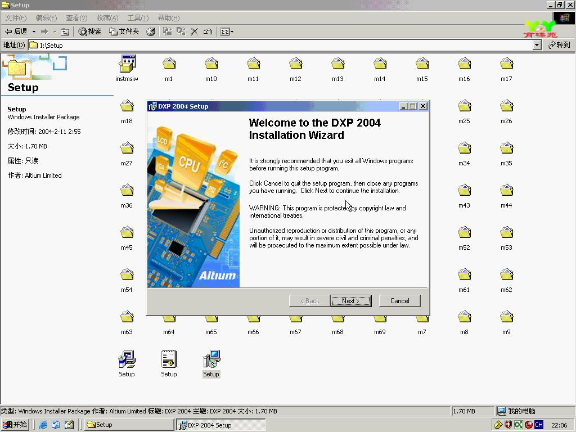Click the address field showing I:\Setup
The width and height of the screenshot is (576, 432).
281,45
